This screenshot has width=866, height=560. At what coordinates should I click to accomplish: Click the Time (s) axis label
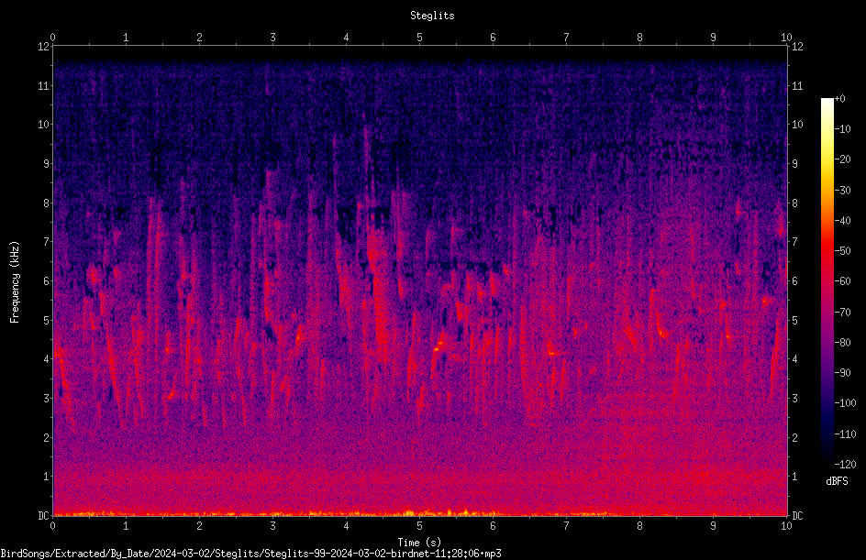click(419, 543)
